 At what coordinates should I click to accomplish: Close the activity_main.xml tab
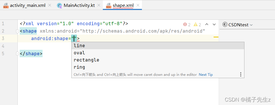click(x=50, y=5)
